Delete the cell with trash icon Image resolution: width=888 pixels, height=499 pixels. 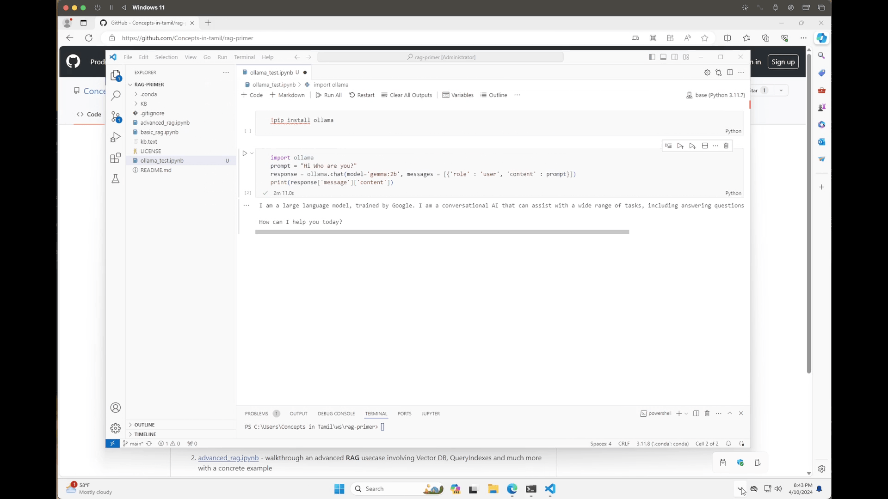(726, 146)
